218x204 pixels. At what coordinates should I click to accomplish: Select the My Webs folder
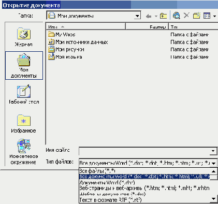click(x=62, y=35)
